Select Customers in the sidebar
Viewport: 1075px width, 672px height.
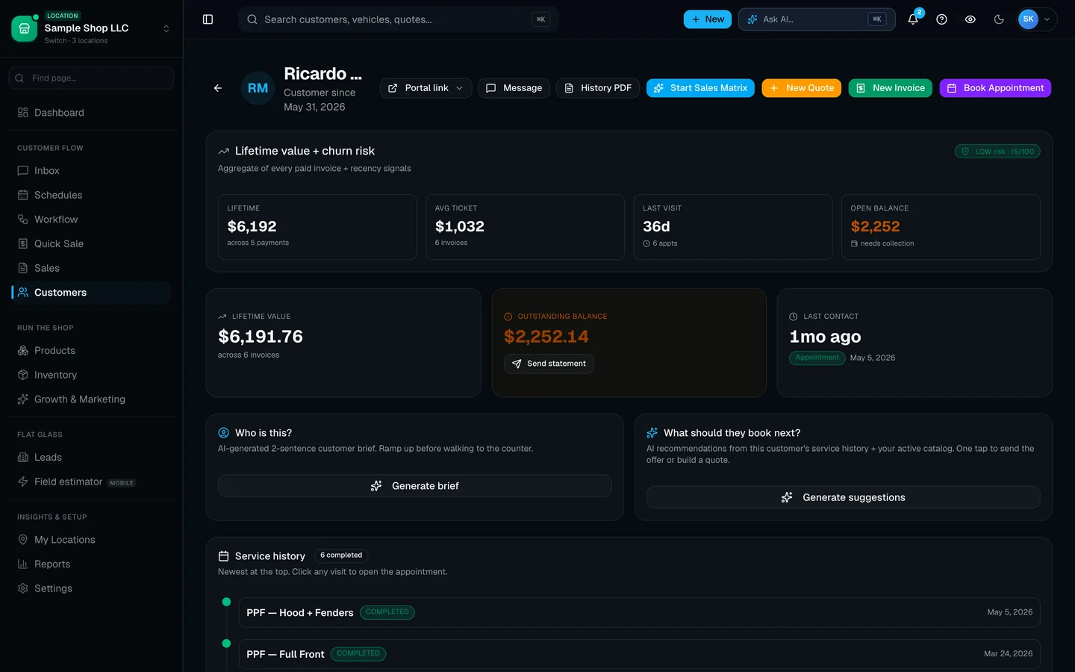[x=91, y=293]
